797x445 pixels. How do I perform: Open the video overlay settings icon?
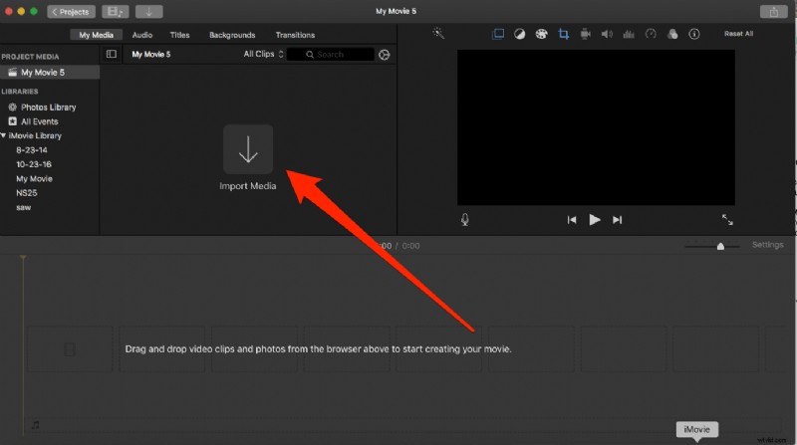[x=498, y=34]
